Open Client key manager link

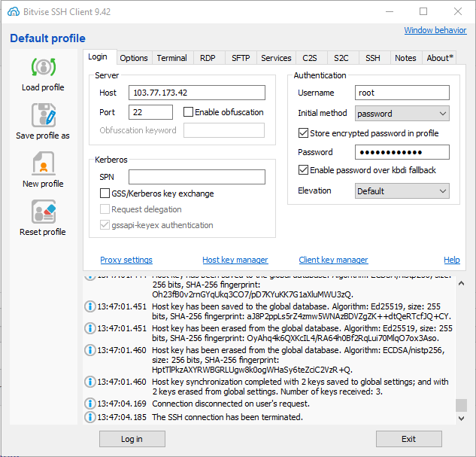click(333, 260)
